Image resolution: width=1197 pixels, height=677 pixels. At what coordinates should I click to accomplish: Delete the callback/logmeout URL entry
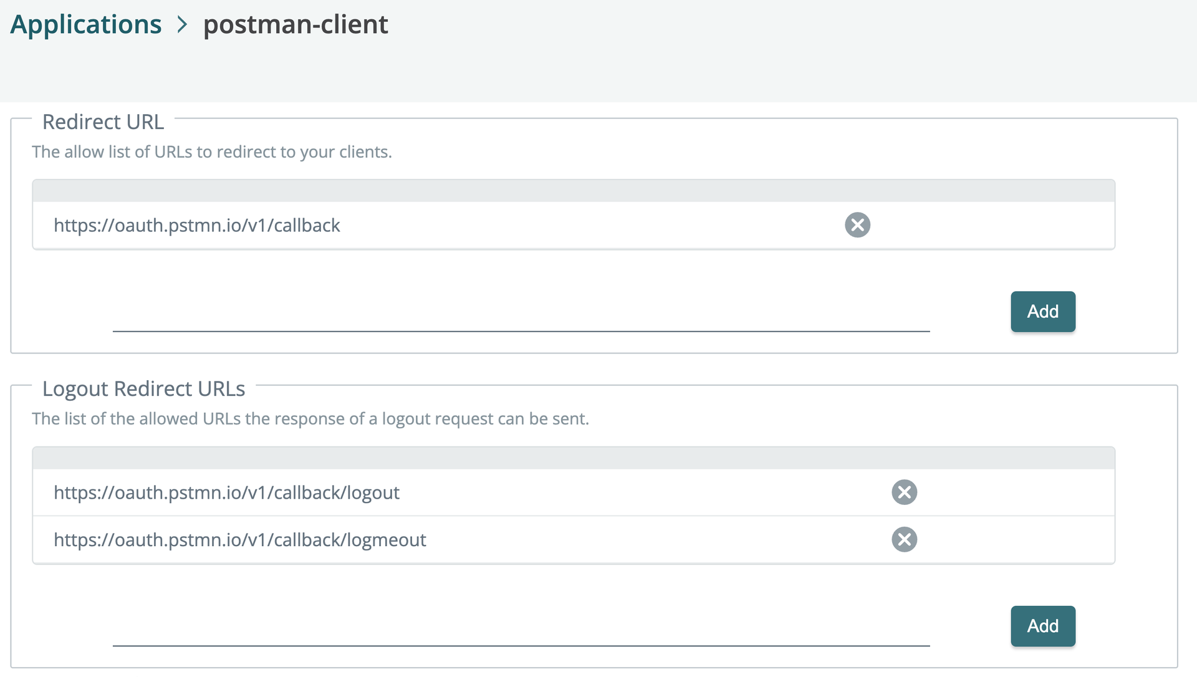click(x=904, y=540)
